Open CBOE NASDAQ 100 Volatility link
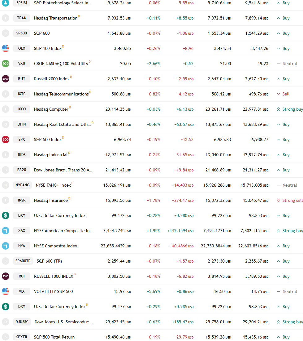The image size is (303, 341). (61, 64)
